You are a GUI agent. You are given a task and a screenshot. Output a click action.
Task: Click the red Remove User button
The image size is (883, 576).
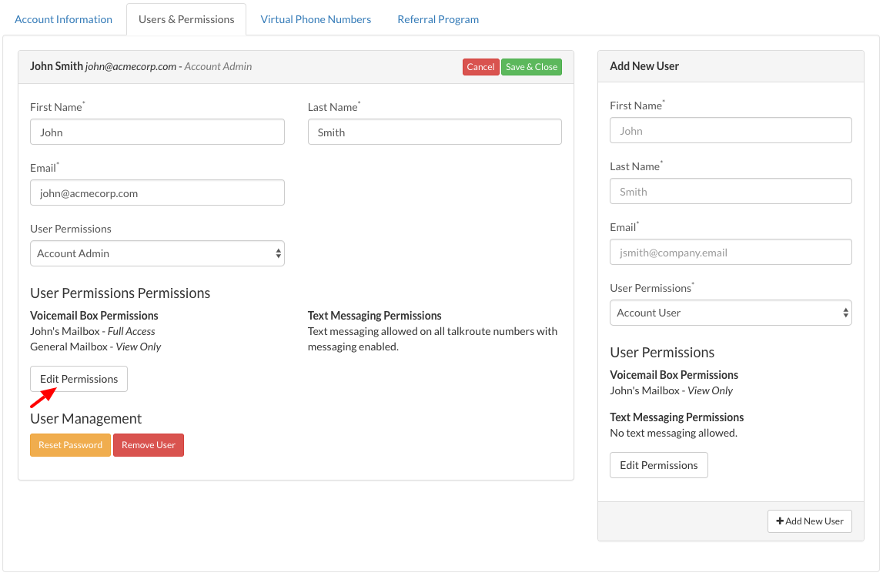(x=149, y=445)
